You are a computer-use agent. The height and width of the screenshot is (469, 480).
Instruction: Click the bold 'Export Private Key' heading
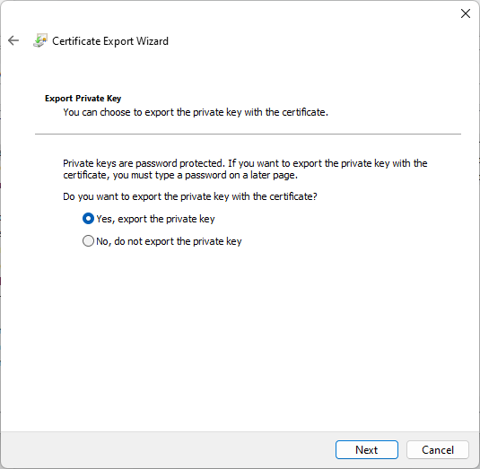(83, 99)
